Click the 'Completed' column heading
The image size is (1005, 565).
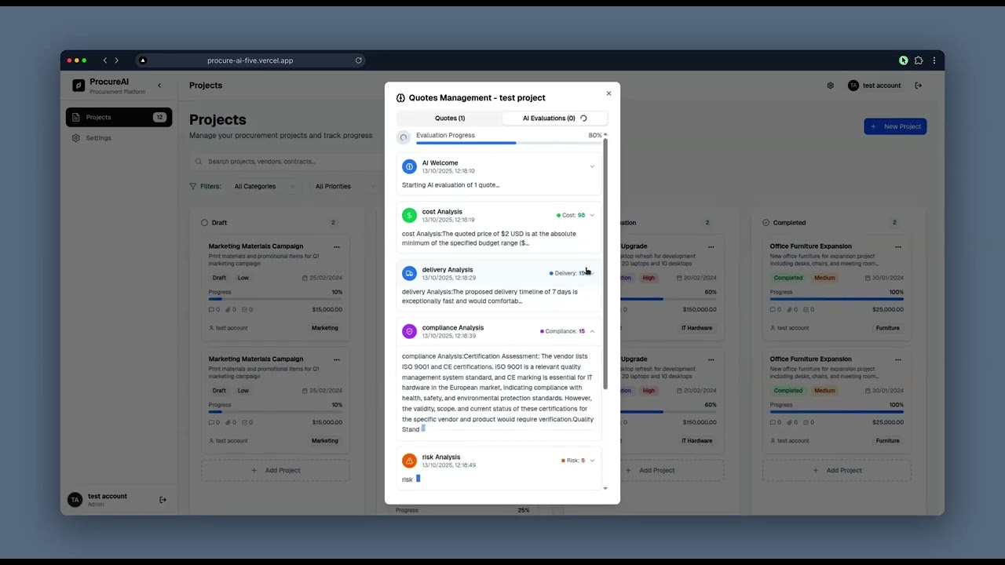(789, 223)
